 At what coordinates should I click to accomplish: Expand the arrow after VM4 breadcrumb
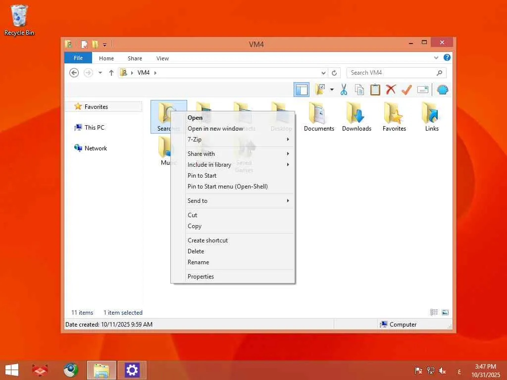coord(155,73)
